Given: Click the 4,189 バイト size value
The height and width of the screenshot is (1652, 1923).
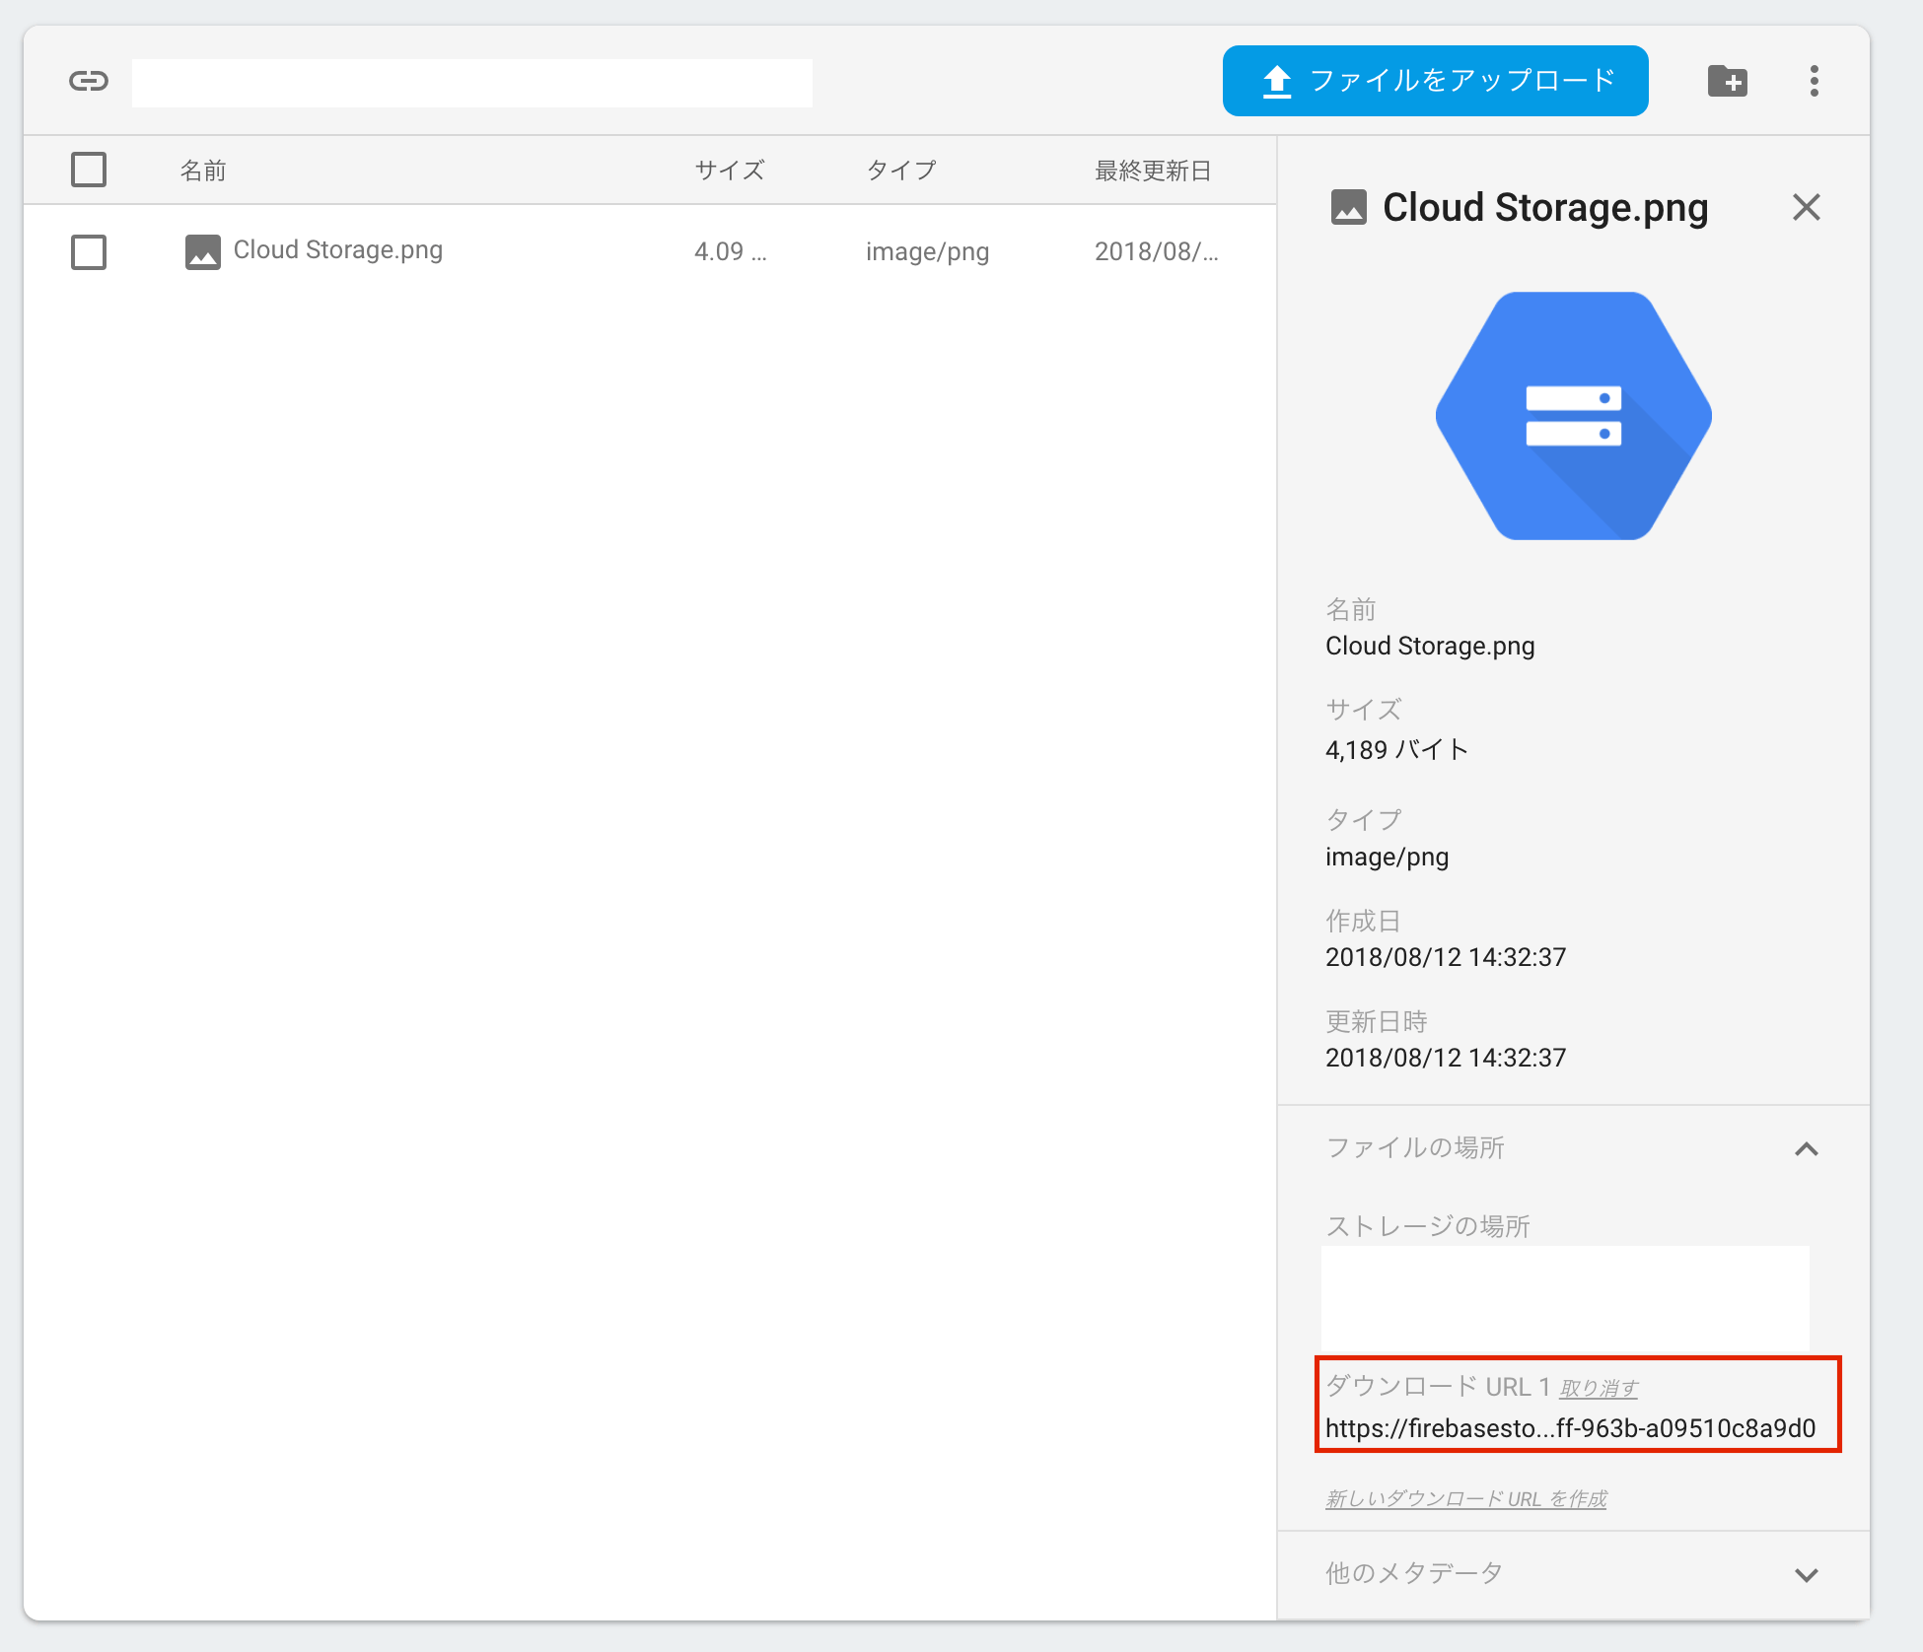Looking at the screenshot, I should click(1396, 750).
